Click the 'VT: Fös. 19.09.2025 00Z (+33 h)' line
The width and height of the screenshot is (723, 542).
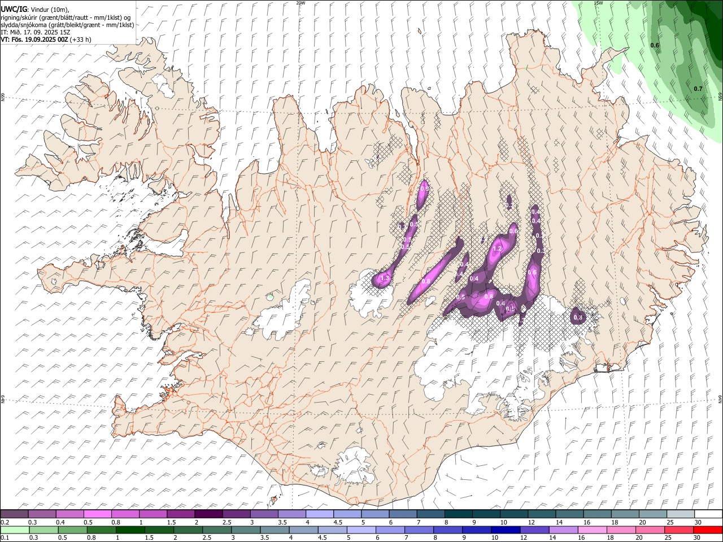[45, 40]
